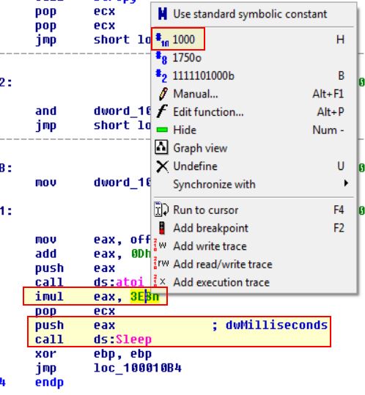Click the octal base icon beside 1750o
The width and height of the screenshot is (365, 395).
(x=161, y=58)
